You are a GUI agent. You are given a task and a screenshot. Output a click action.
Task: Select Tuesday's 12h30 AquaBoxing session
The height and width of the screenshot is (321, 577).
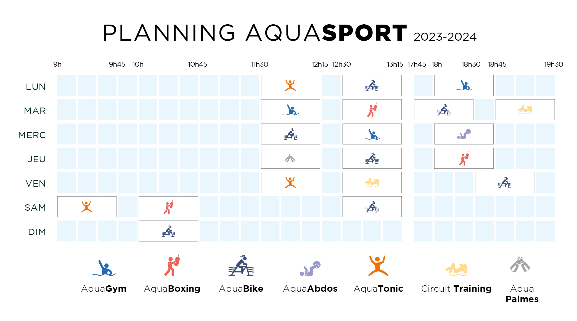372,110
